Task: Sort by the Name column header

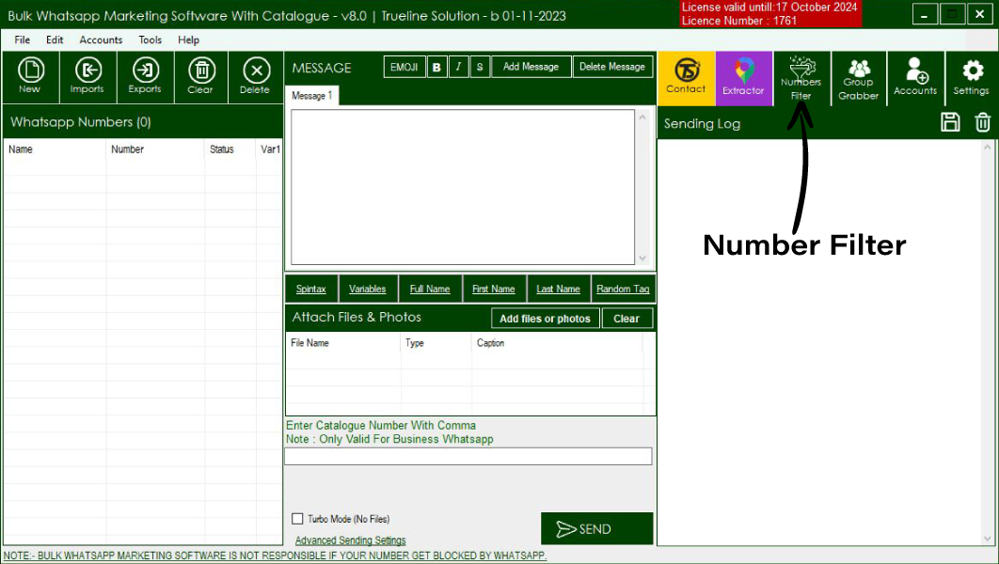Action: pos(55,149)
